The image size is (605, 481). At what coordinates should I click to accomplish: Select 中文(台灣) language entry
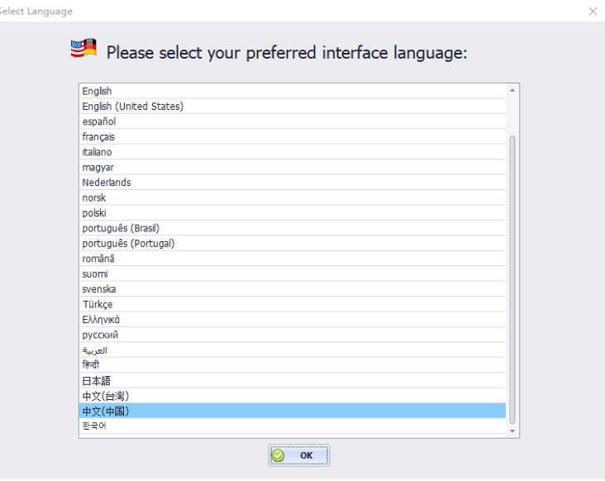tap(292, 396)
